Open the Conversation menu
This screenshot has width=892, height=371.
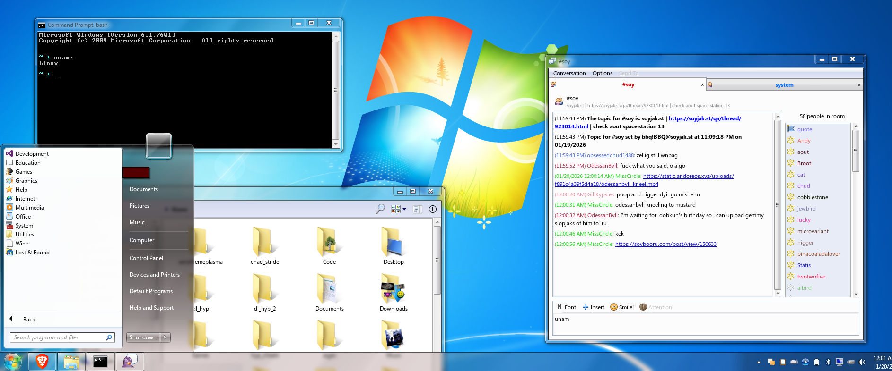click(x=569, y=73)
